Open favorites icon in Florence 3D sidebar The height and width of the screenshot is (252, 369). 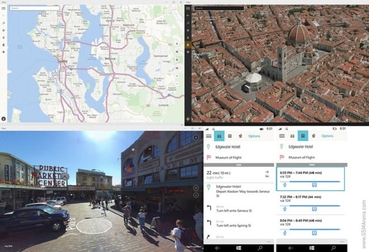[188, 37]
